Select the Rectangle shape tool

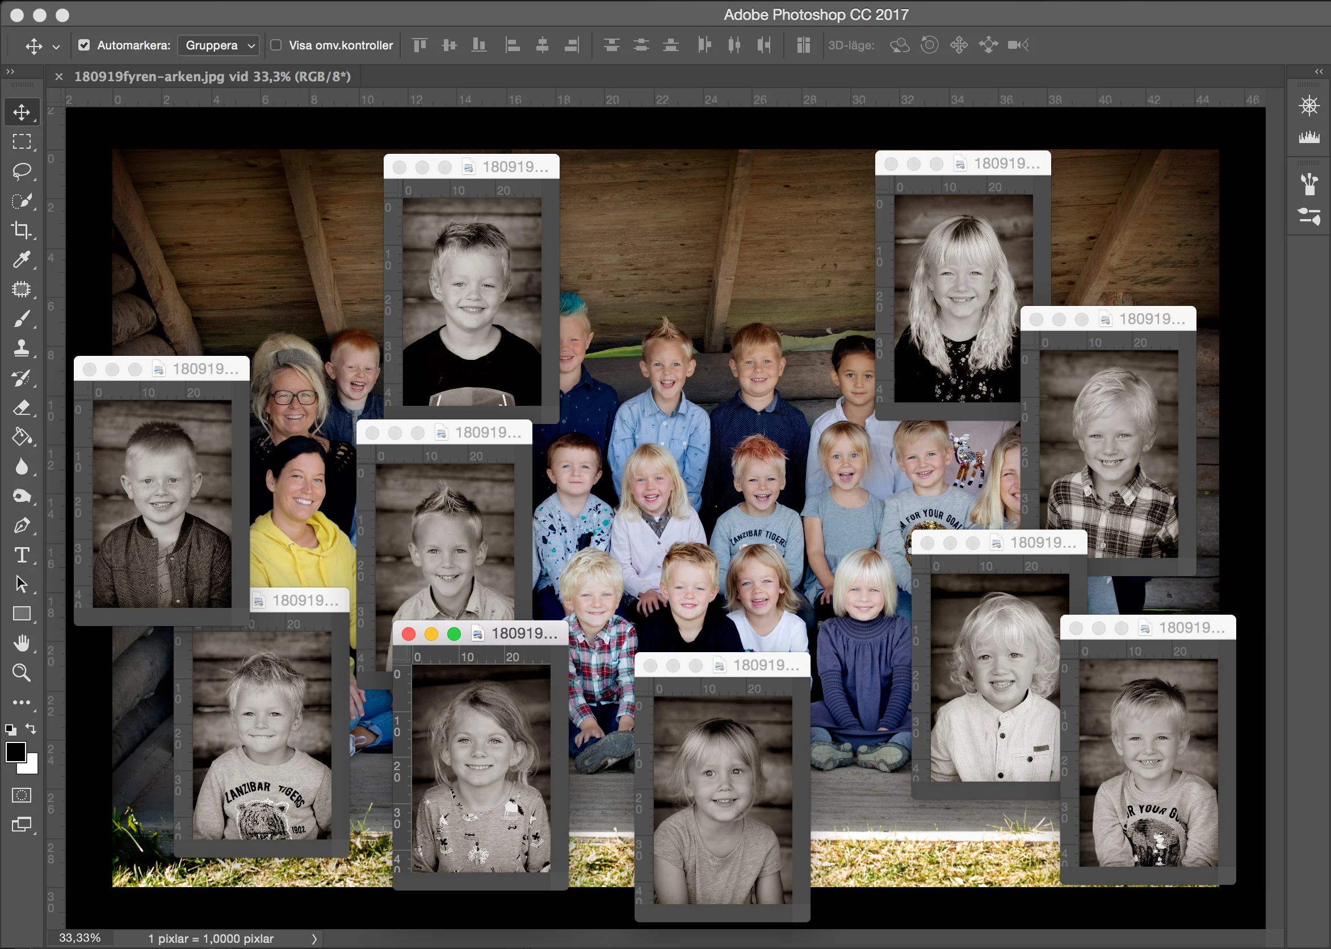(22, 614)
